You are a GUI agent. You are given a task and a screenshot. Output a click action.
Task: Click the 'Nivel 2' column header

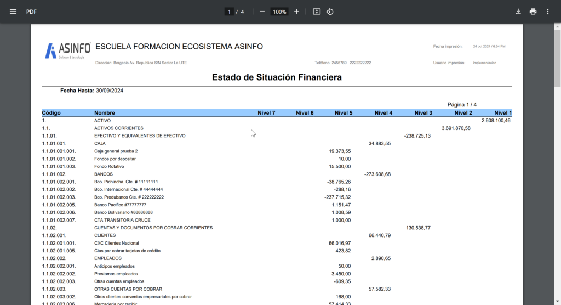point(463,113)
